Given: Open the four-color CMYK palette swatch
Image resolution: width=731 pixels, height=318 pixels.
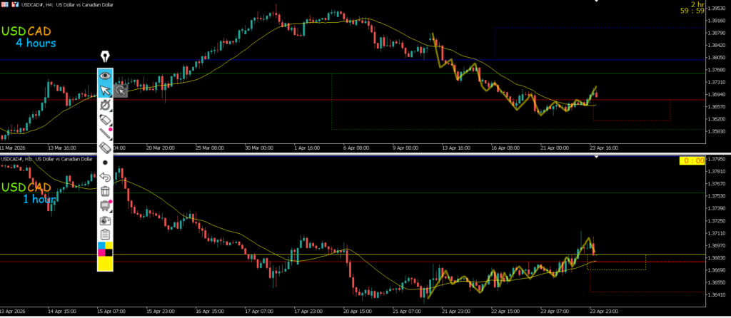Looking at the screenshot, I should (x=105, y=249).
